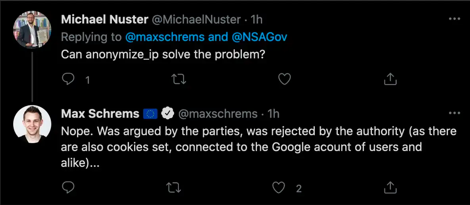Reply to Michael Nuster's tweet
Screen dimensions: 470x205
pos(68,79)
